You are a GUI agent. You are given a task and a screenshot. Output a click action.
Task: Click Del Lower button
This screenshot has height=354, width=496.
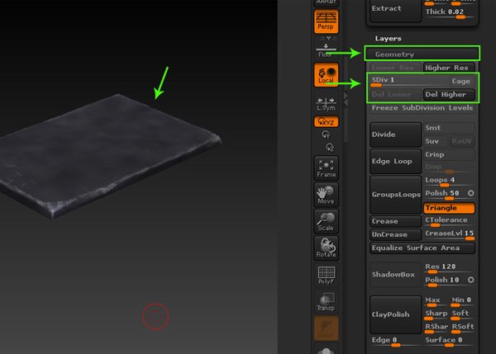395,94
